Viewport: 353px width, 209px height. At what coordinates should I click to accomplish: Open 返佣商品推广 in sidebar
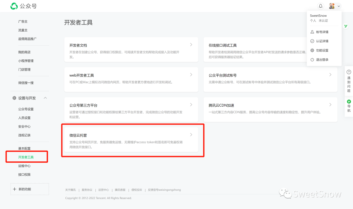[x=27, y=39]
